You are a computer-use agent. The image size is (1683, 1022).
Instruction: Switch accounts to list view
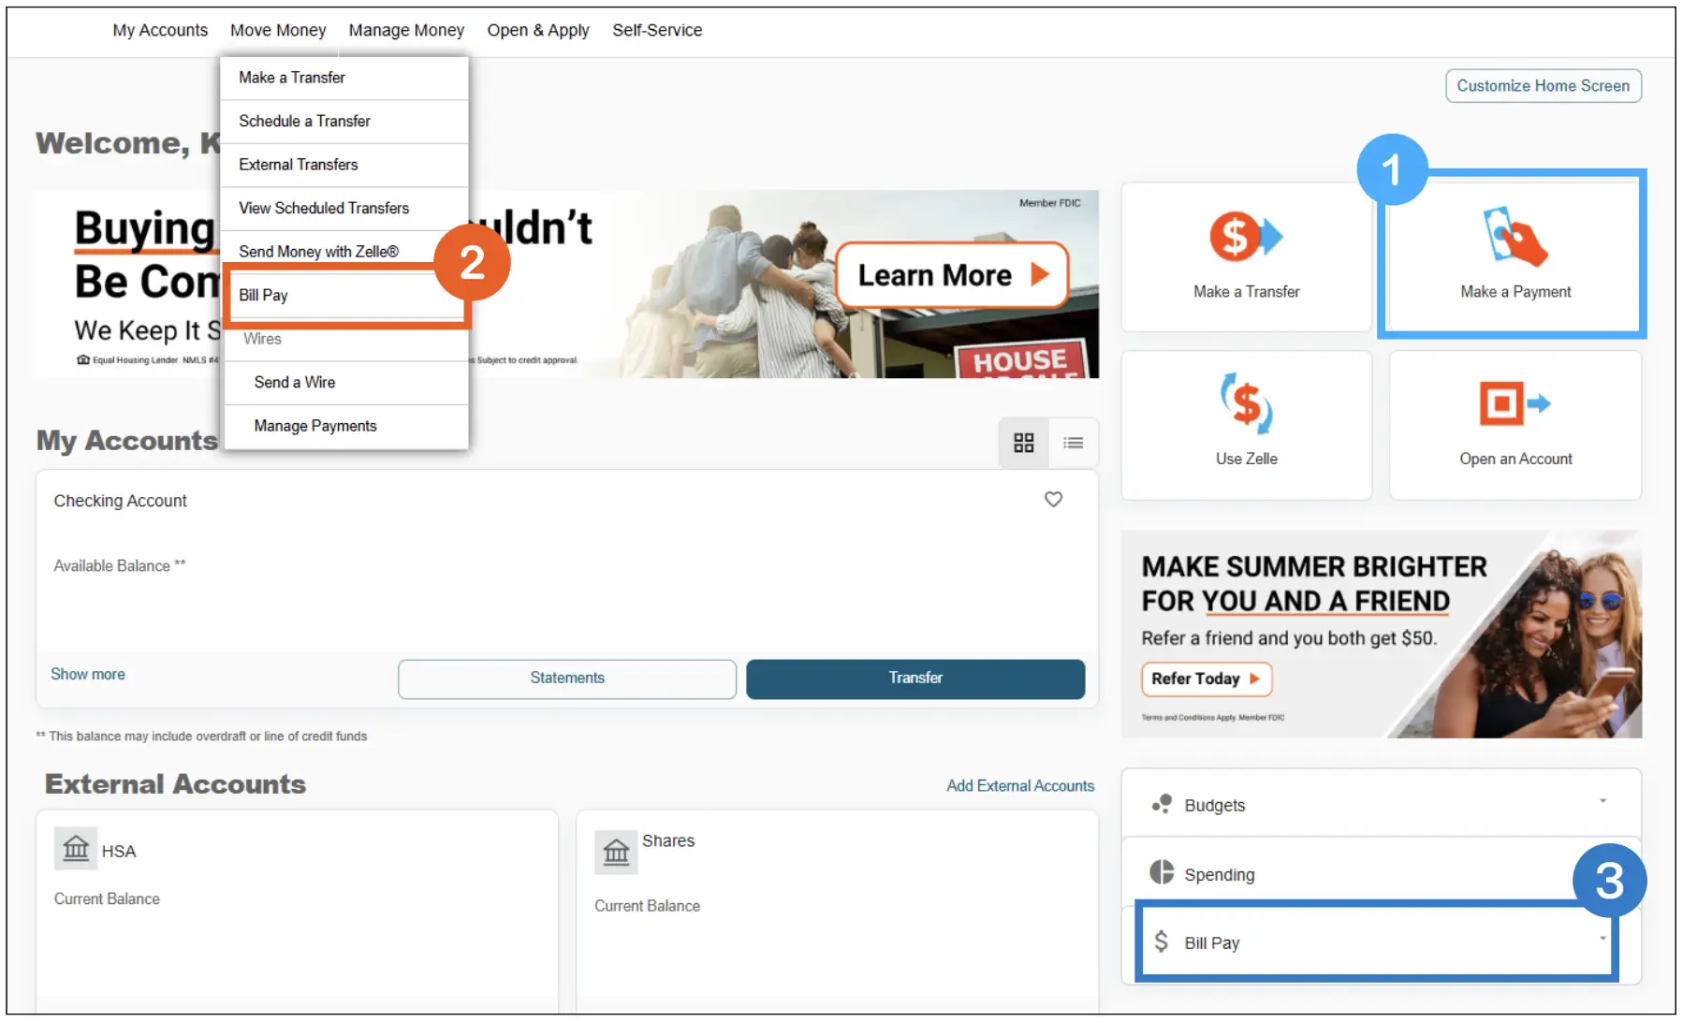(x=1073, y=443)
